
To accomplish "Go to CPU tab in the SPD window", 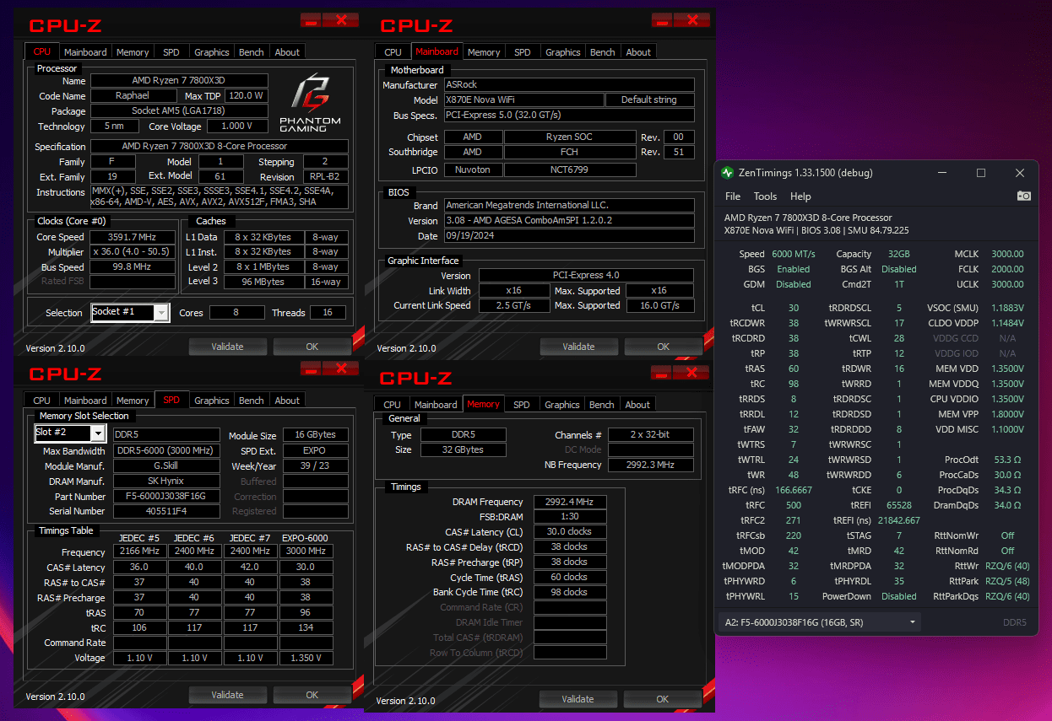I will tap(41, 401).
